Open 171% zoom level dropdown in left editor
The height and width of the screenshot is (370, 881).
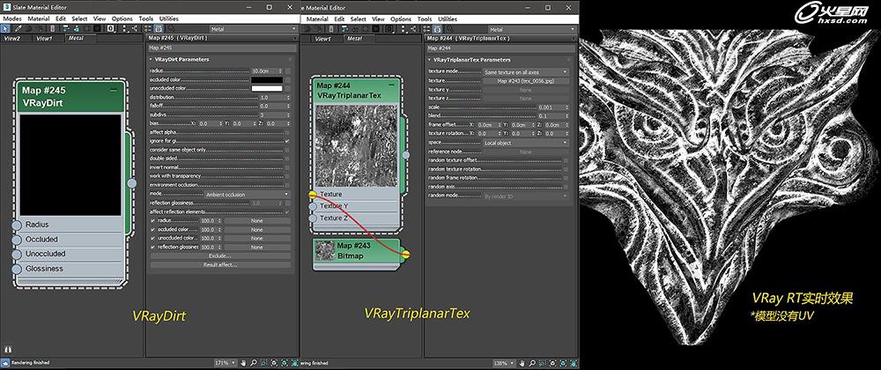(x=226, y=363)
